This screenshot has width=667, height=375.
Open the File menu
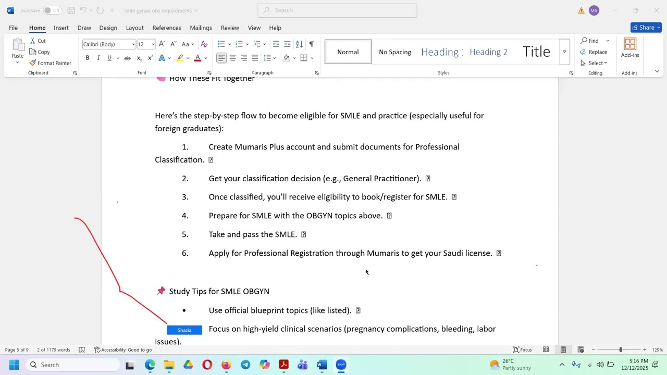pyautogui.click(x=13, y=28)
